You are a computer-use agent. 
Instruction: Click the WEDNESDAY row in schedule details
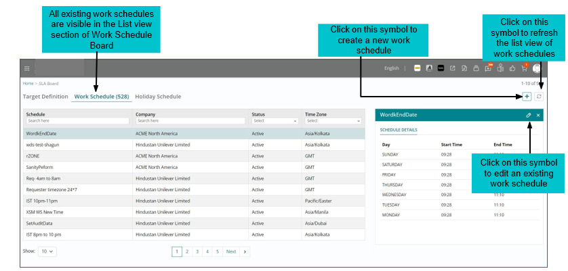459,195
